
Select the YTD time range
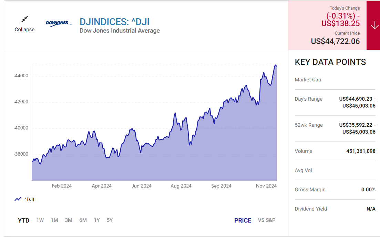23,220
